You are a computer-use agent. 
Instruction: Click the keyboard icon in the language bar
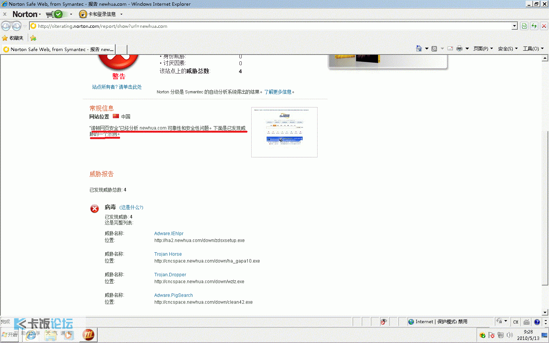527,322
